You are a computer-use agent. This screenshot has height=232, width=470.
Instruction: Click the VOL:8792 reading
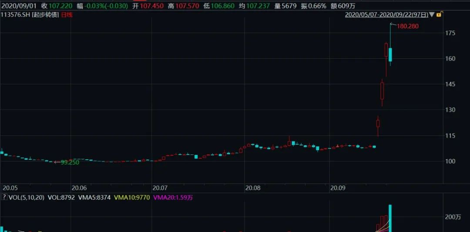click(61, 198)
